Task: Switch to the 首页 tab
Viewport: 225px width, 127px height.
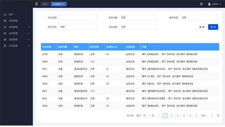Action: pos(45,4)
